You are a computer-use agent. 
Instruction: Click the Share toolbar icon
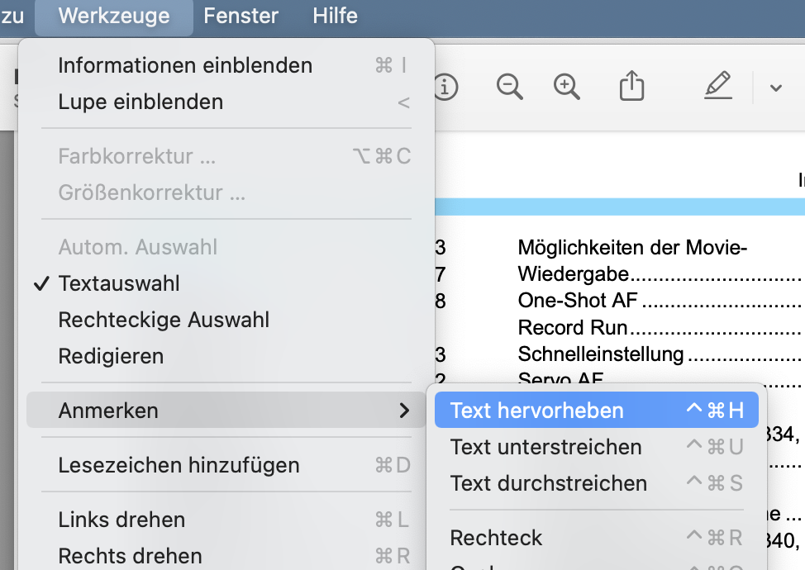[x=631, y=87]
